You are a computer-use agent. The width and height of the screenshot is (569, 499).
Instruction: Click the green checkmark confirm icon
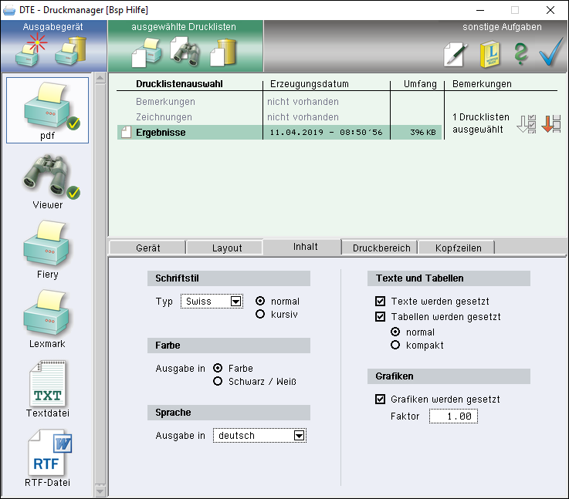(x=551, y=52)
